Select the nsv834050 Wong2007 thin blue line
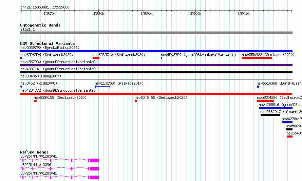This screenshot has height=181, width=302. [x=156, y=79]
